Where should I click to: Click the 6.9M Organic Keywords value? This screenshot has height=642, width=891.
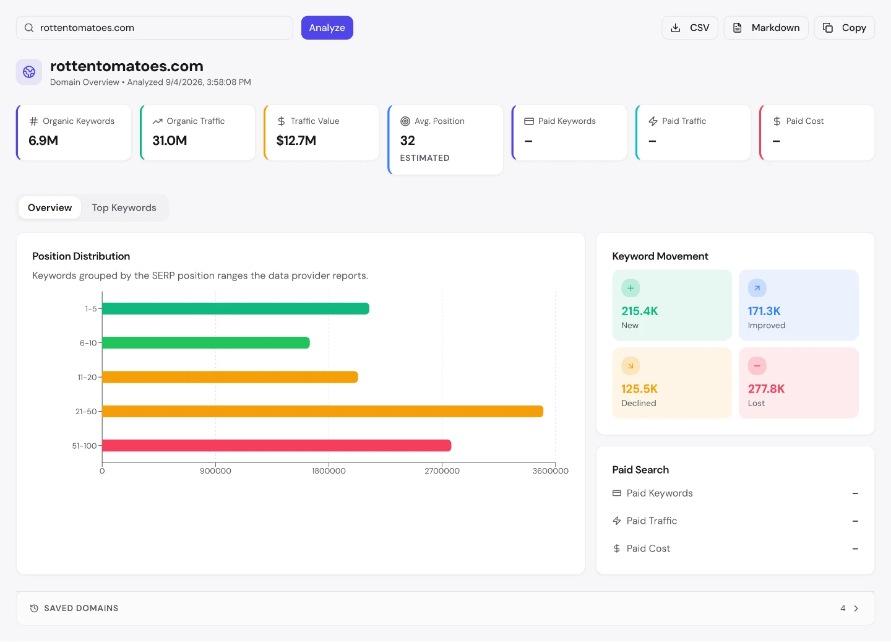click(43, 141)
